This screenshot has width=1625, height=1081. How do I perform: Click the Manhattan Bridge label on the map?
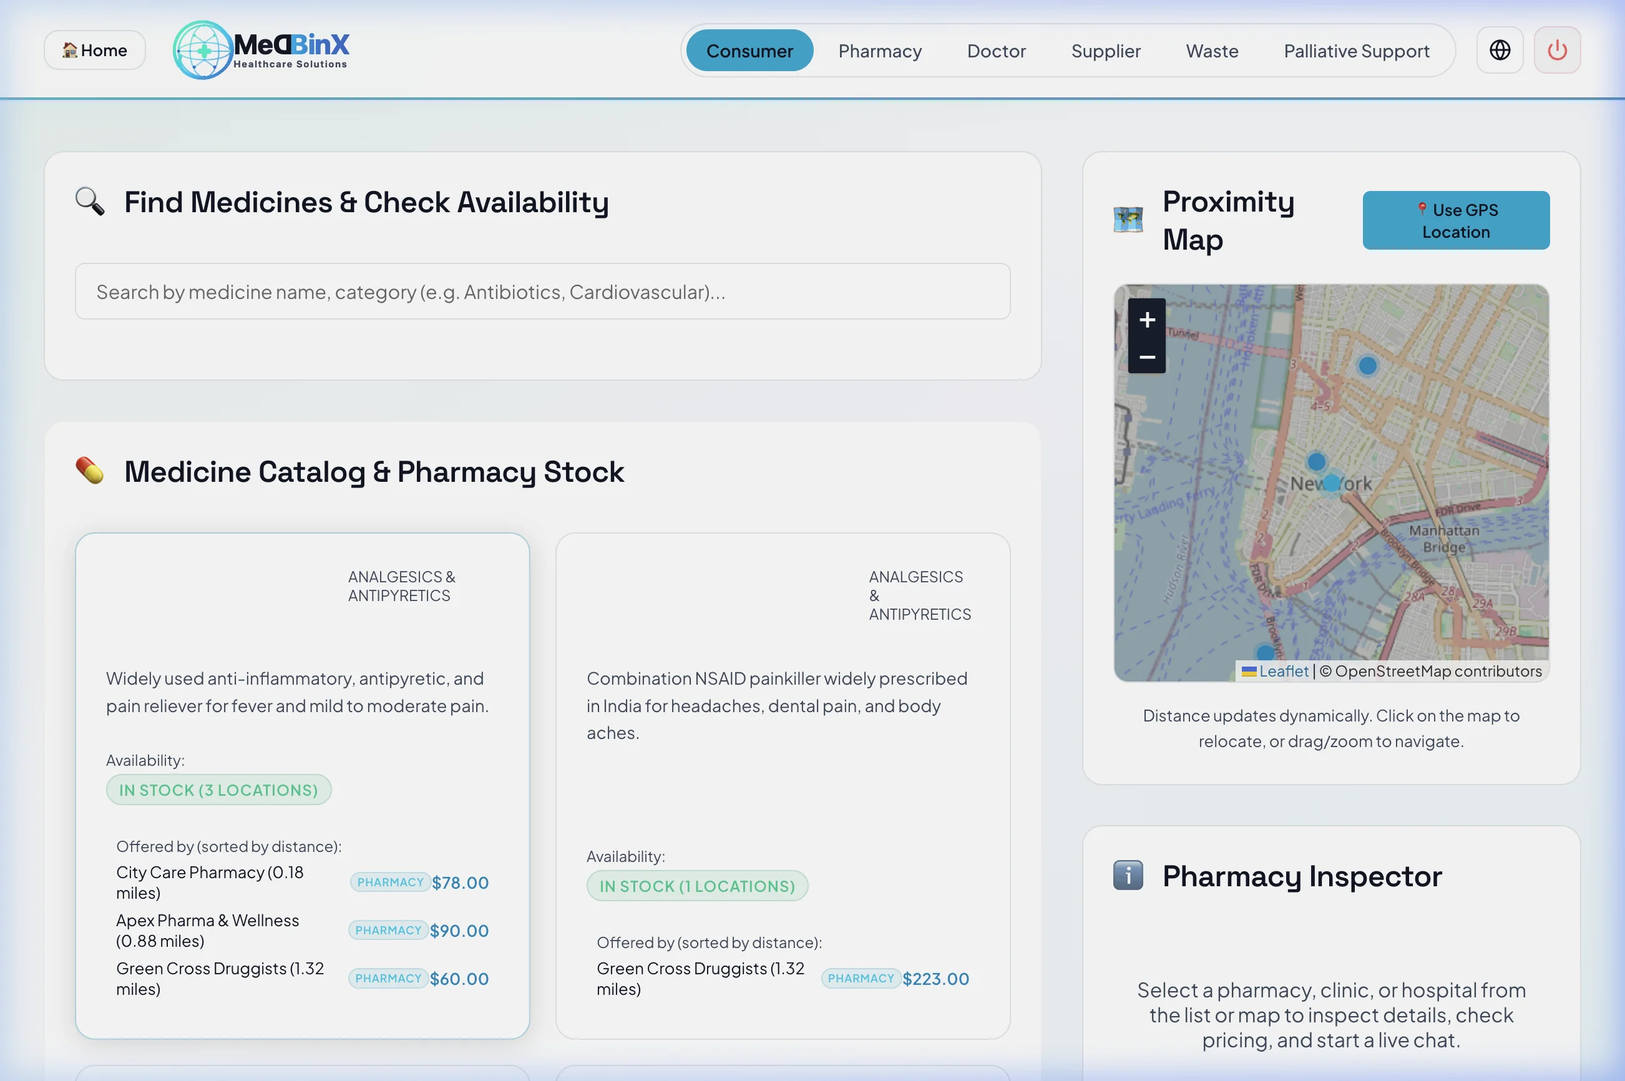click(x=1444, y=539)
